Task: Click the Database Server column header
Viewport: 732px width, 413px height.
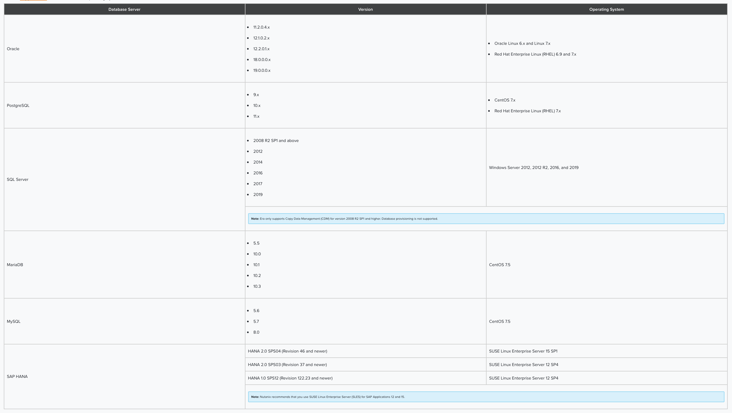Action: [x=124, y=9]
